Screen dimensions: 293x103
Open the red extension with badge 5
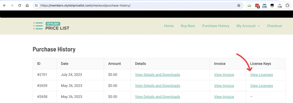(257, 6)
